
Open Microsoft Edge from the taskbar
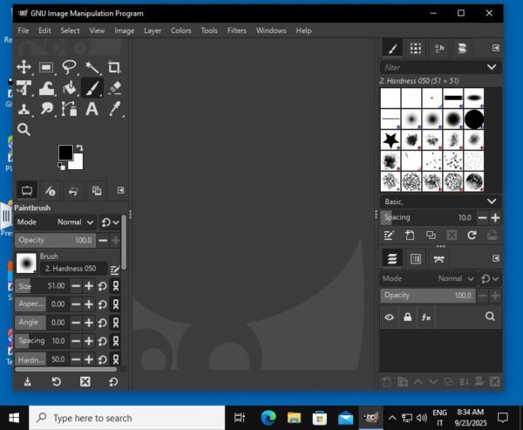click(268, 418)
